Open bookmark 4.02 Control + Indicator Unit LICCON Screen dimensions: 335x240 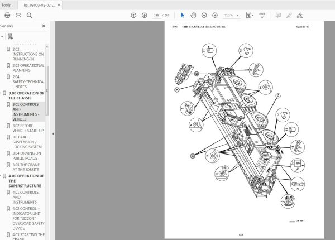pos(28,218)
